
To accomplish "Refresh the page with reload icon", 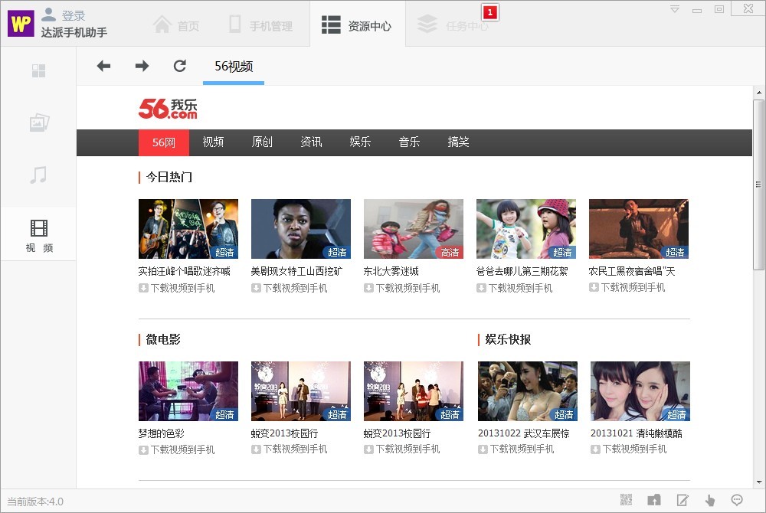I will pyautogui.click(x=180, y=65).
